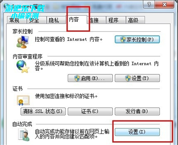Screen dimensions: 178x145
Task: Switch to the 安全 tab
Action: [37, 20]
